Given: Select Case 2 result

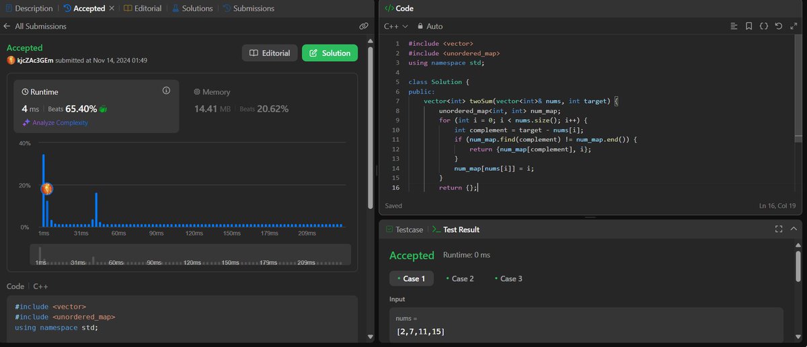Looking at the screenshot, I should click(459, 278).
